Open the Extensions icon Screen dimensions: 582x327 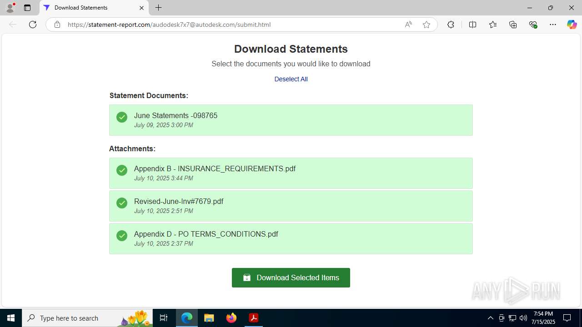(x=451, y=25)
